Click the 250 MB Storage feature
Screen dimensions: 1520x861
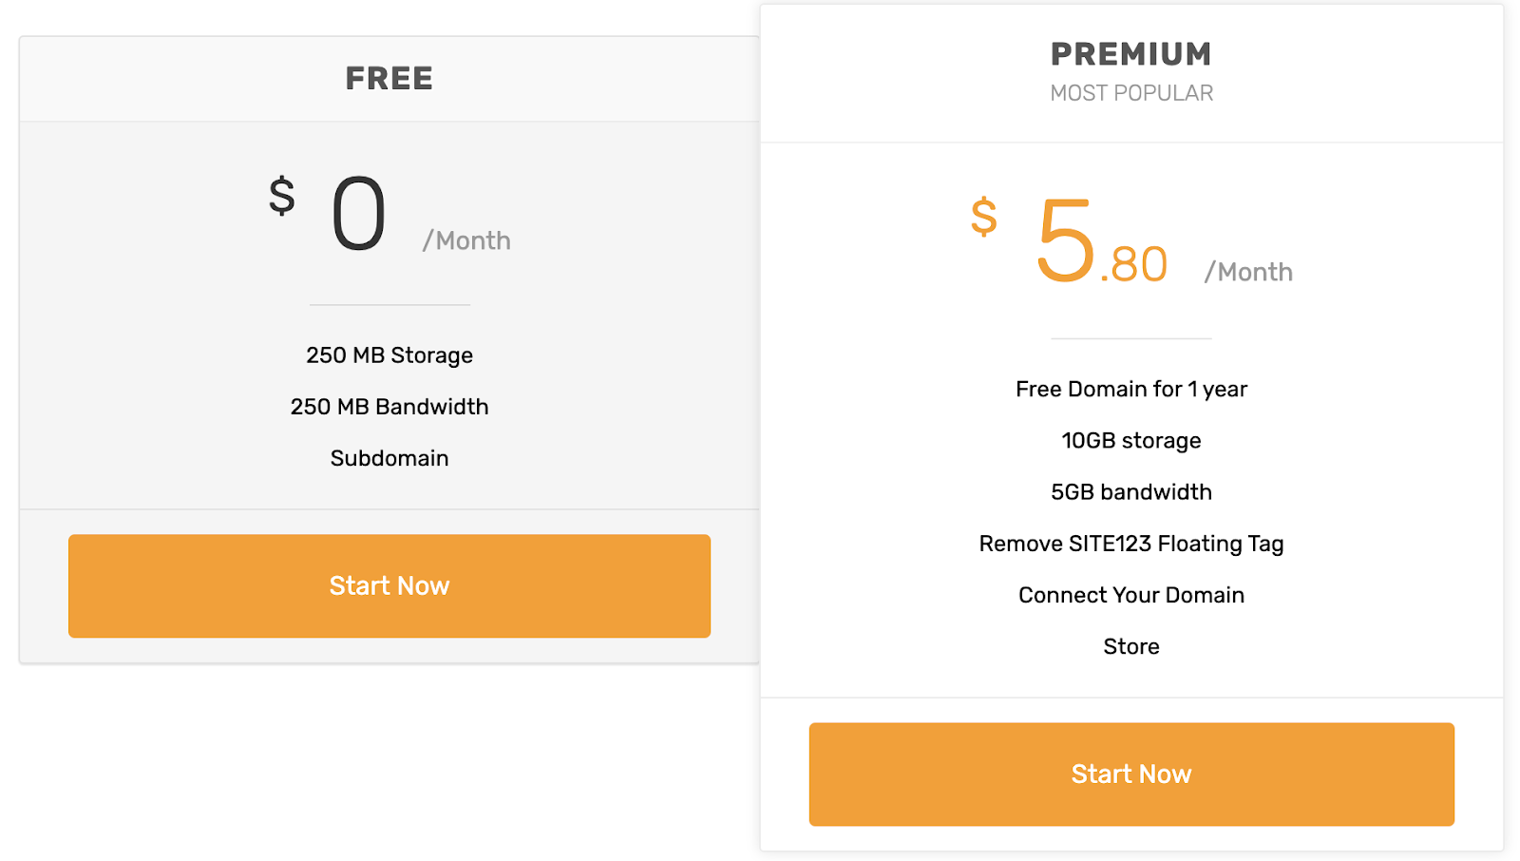pyautogui.click(x=389, y=355)
